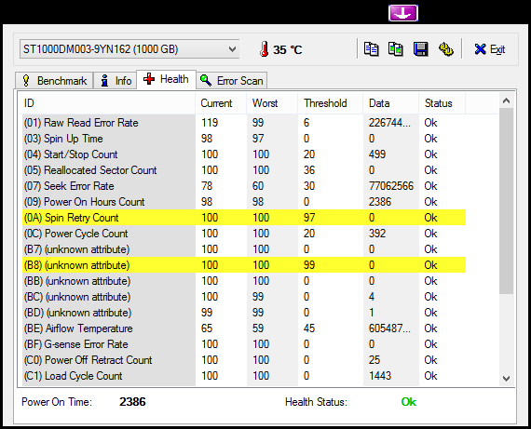Click the 77062566 data value
Viewport: 531px width, 429px height.
[x=391, y=186]
